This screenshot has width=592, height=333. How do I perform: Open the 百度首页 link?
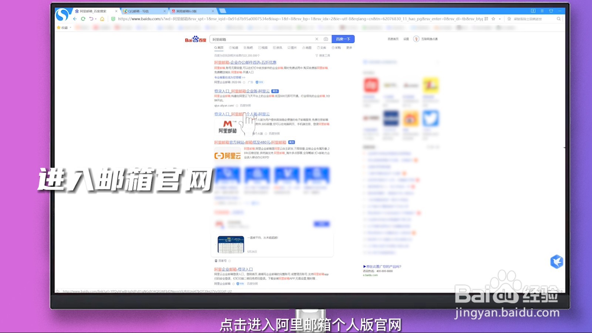click(x=393, y=39)
